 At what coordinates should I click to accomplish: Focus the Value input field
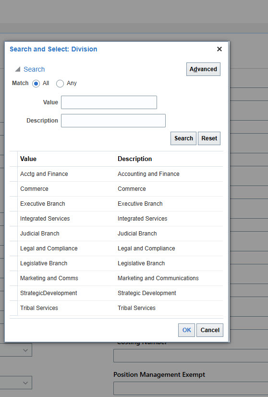109,102
